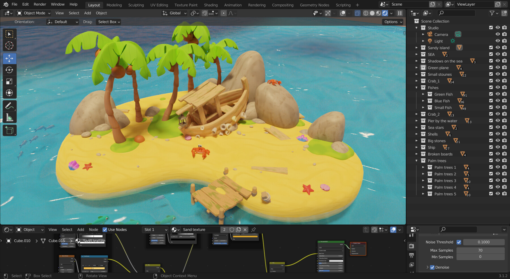Open the File menu
Image resolution: width=510 pixels, height=279 pixels.
14,4
